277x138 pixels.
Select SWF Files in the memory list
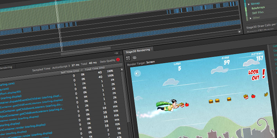click(258, 13)
